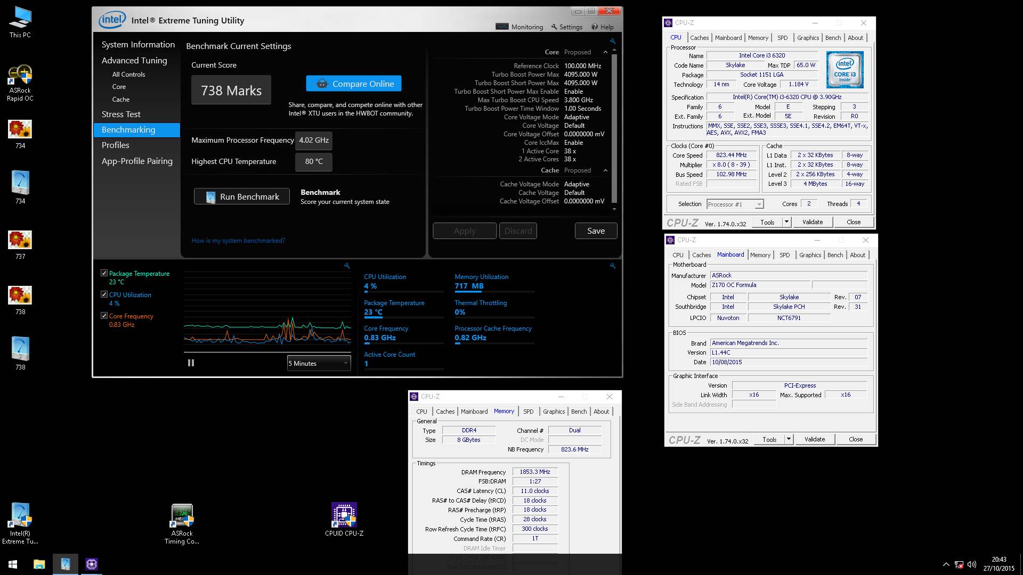Select Cache under Advanced Tuning
Image resolution: width=1023 pixels, height=575 pixels.
pos(121,100)
